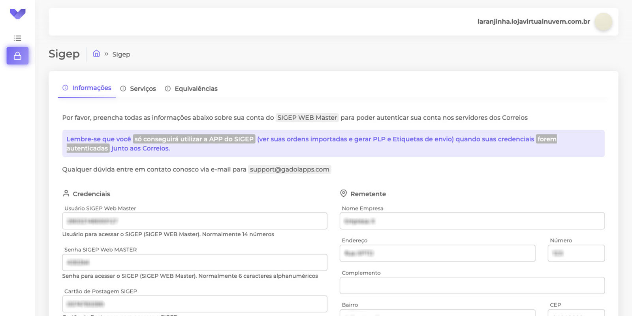Screen dimensions: 632x316
Task: Focus the Senha SIGEP Web MASTER field
Action: (x=195, y=262)
